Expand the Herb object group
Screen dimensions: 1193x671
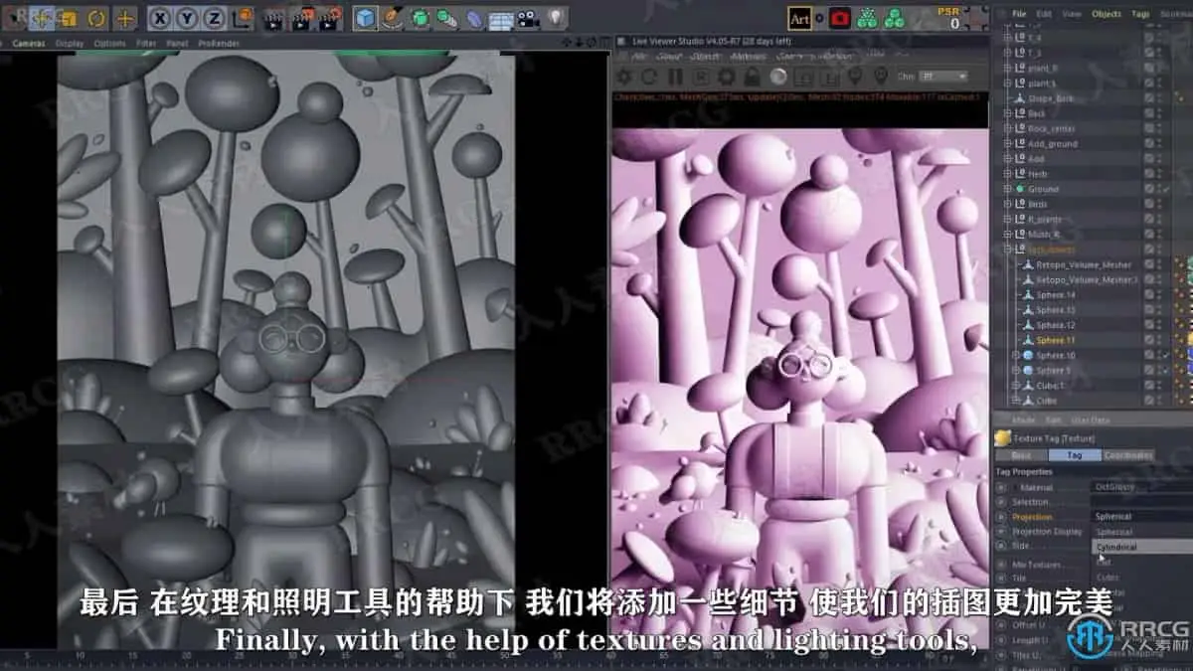click(1007, 173)
